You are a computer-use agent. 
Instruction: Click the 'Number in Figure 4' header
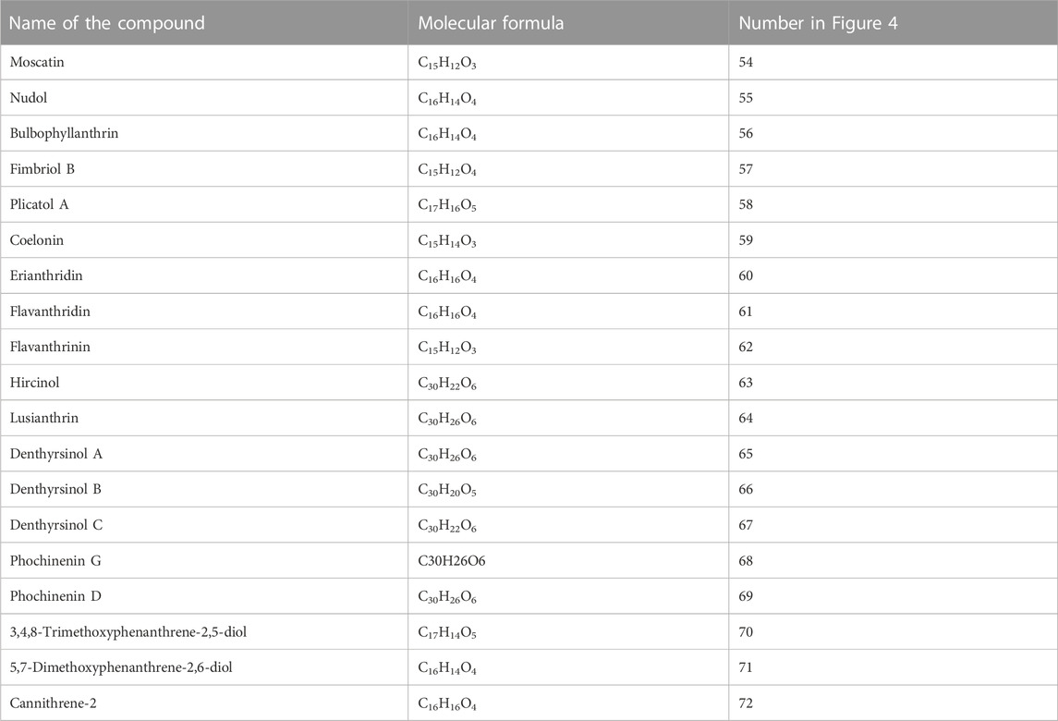818,23
